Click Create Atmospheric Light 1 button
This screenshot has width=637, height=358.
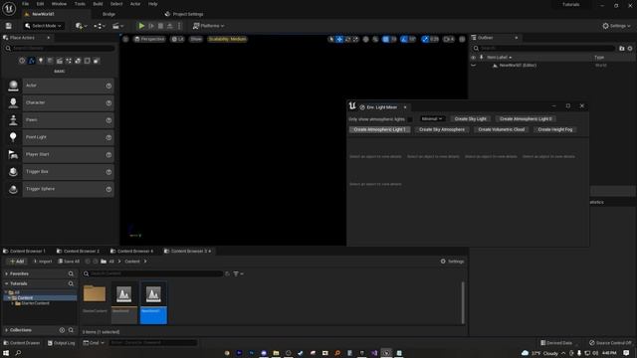379,129
